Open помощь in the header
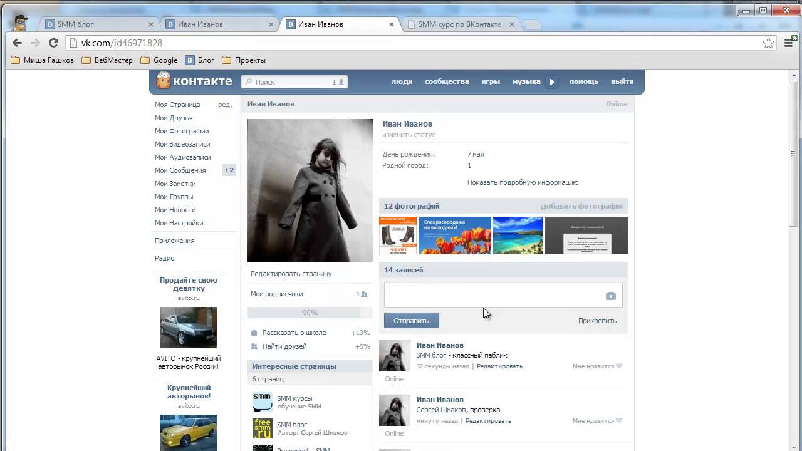 [583, 81]
